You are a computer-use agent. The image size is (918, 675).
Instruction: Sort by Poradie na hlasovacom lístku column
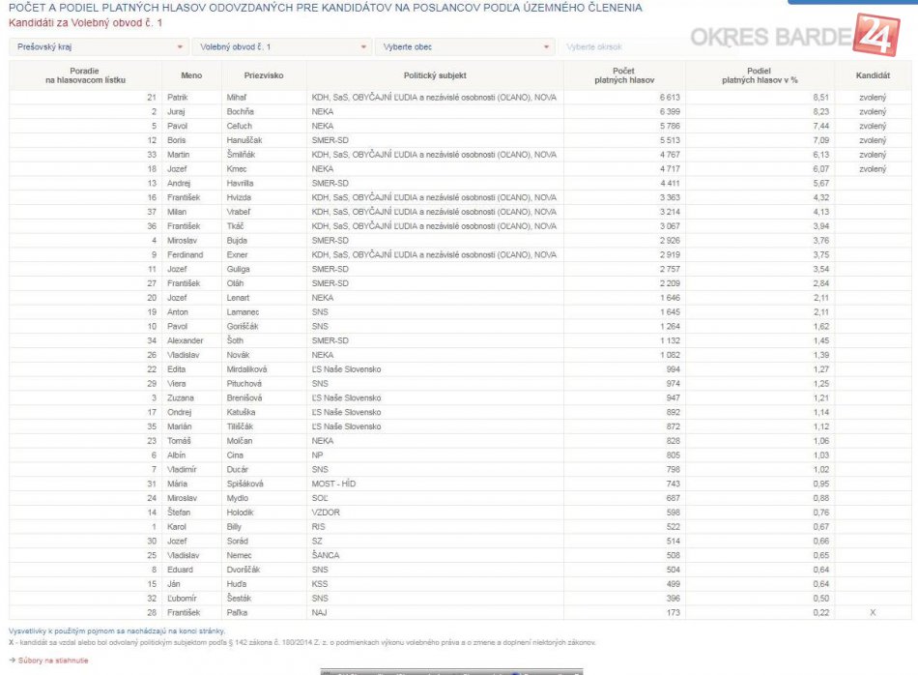(x=84, y=75)
